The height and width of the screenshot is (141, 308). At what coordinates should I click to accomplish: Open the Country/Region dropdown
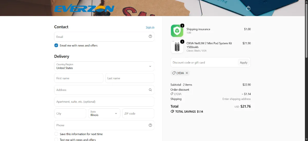coord(104,66)
